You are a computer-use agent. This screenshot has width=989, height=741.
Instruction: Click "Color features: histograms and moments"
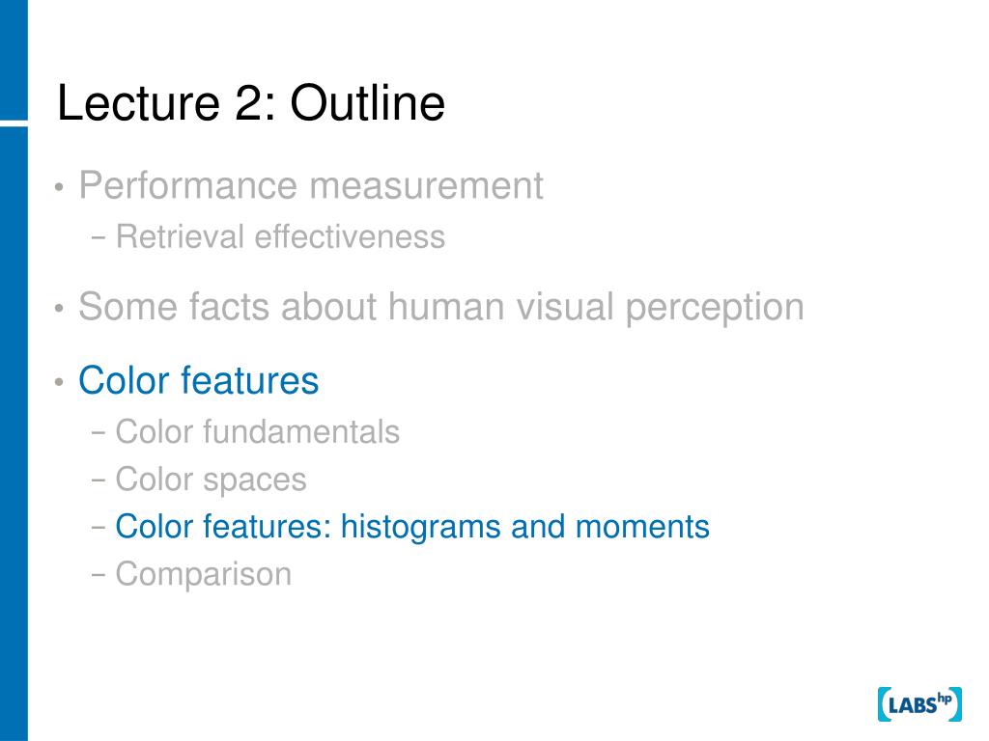(411, 527)
